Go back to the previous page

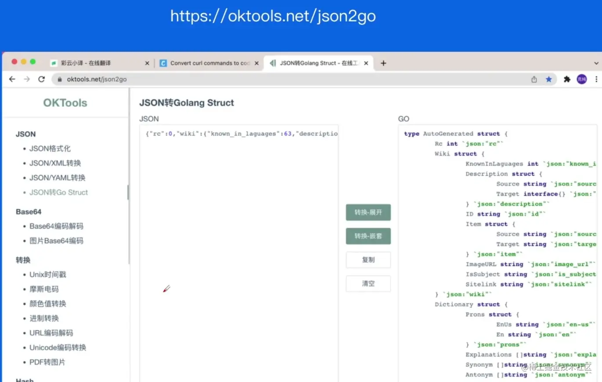[12, 79]
